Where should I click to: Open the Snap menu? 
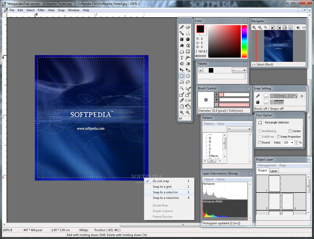[61, 10]
